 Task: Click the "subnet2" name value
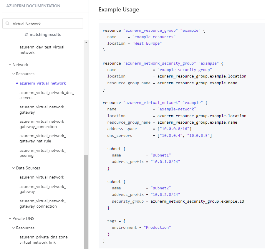[161, 188]
